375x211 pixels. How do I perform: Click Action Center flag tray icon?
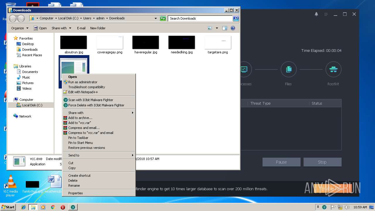[x=333, y=207]
